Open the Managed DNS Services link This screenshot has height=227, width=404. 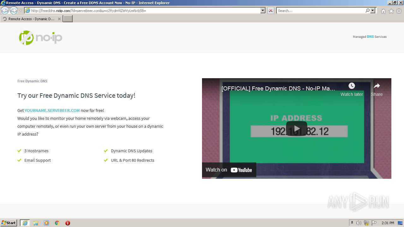(x=370, y=37)
